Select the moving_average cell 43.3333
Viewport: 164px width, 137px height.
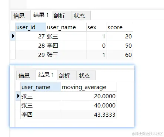click(x=89, y=114)
